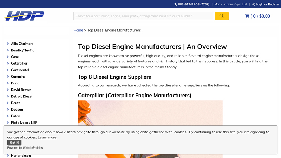
Task: Expand the Deutz chevron
Action: 8,103
